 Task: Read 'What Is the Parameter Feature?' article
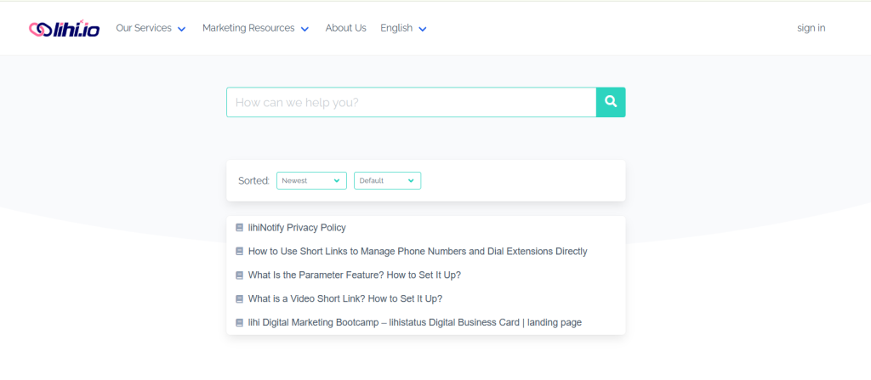[354, 275]
